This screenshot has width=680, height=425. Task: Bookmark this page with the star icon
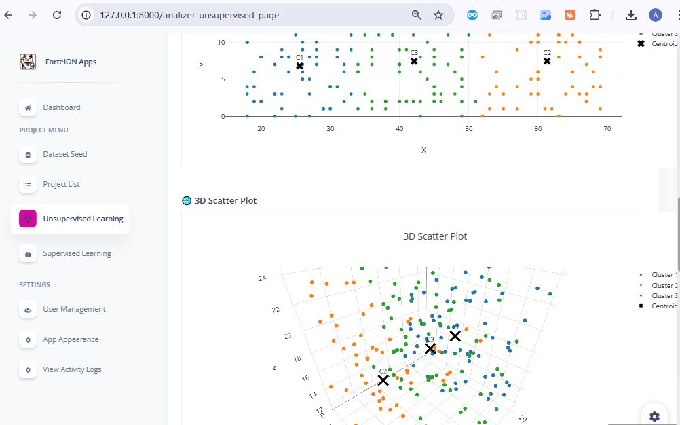(438, 15)
